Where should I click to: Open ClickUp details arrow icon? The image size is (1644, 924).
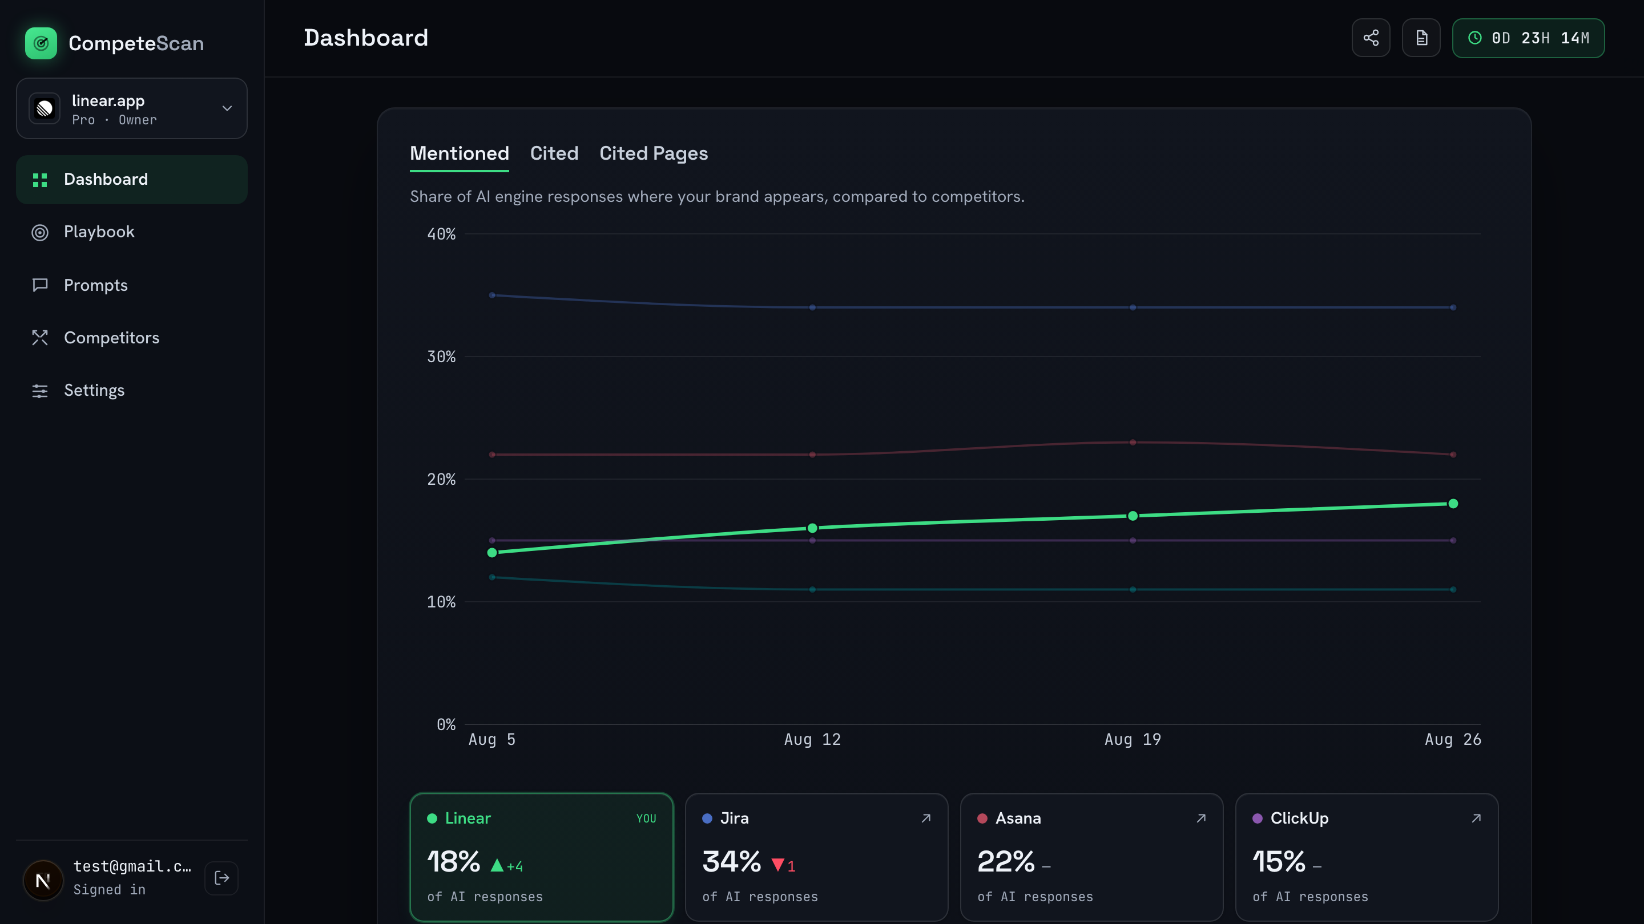click(x=1476, y=819)
